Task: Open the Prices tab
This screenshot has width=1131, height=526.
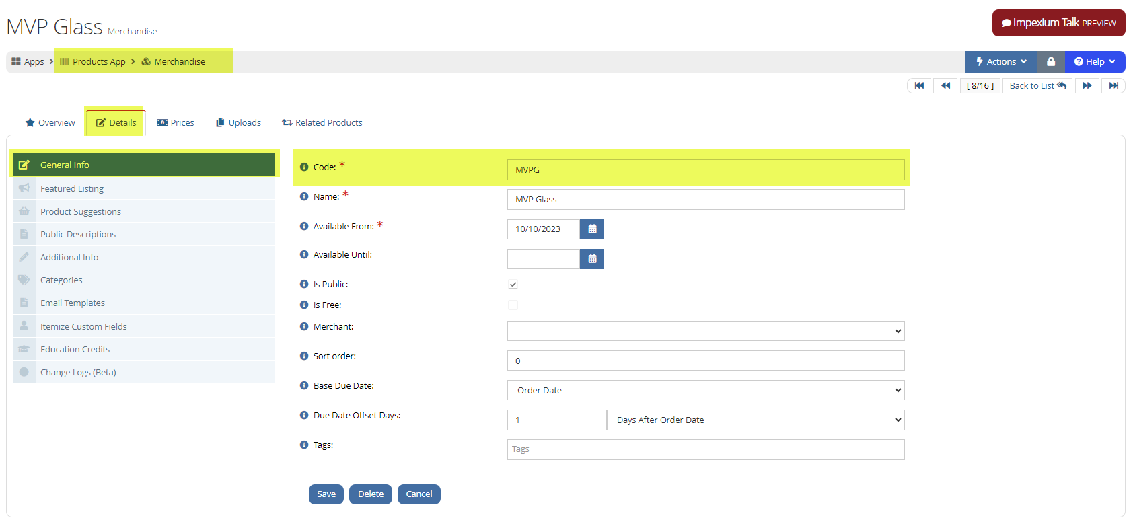Action: pos(176,122)
